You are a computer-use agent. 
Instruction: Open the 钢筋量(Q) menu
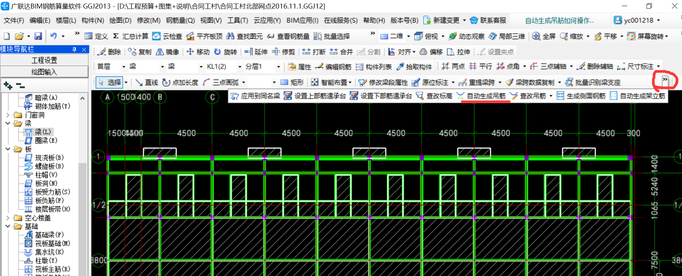[180, 20]
